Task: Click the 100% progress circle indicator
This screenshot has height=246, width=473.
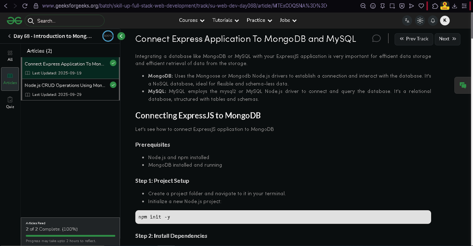Action: coord(108,36)
